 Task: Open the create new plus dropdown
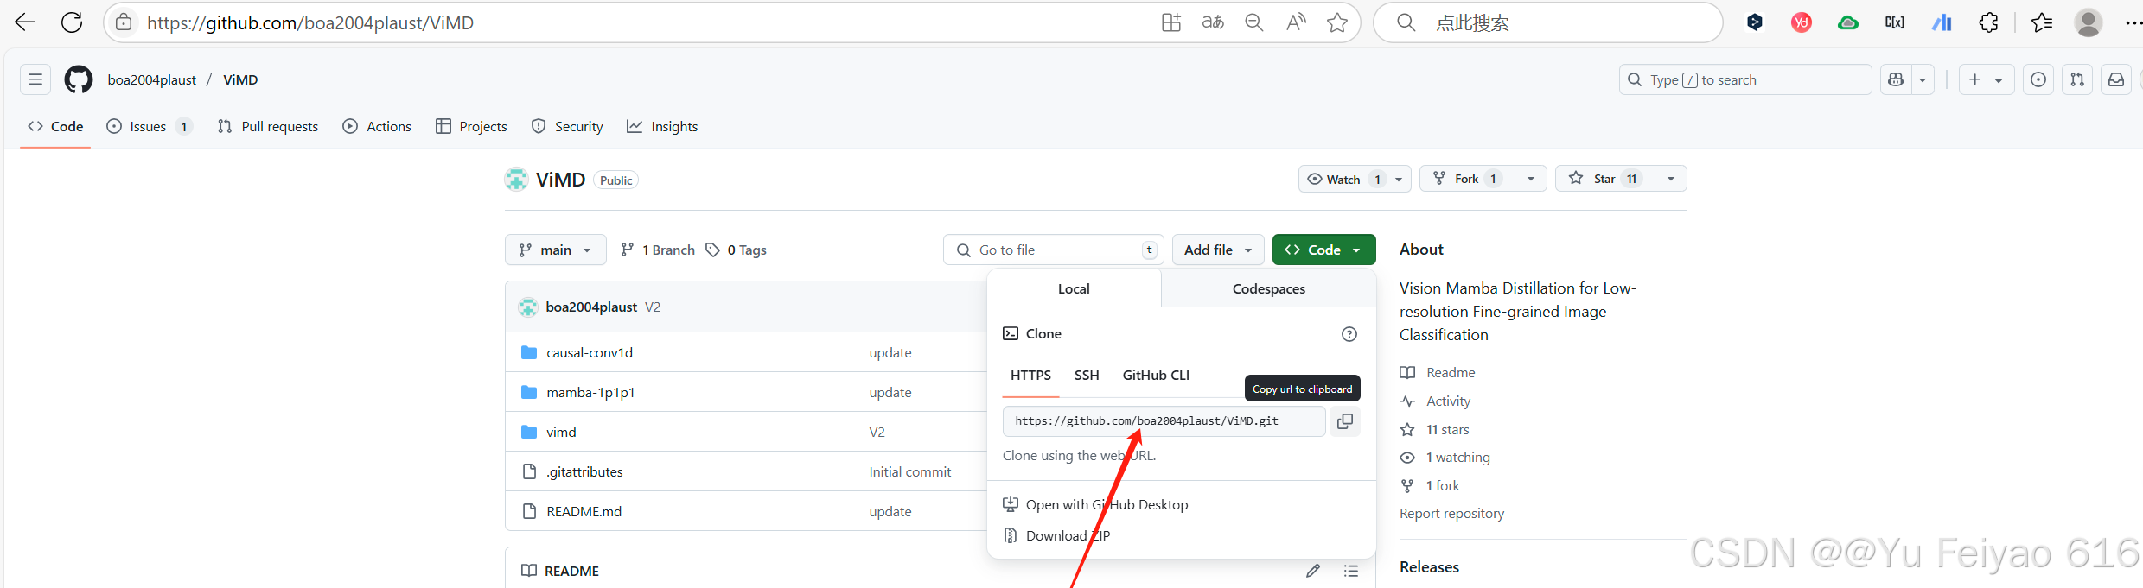1986,79
